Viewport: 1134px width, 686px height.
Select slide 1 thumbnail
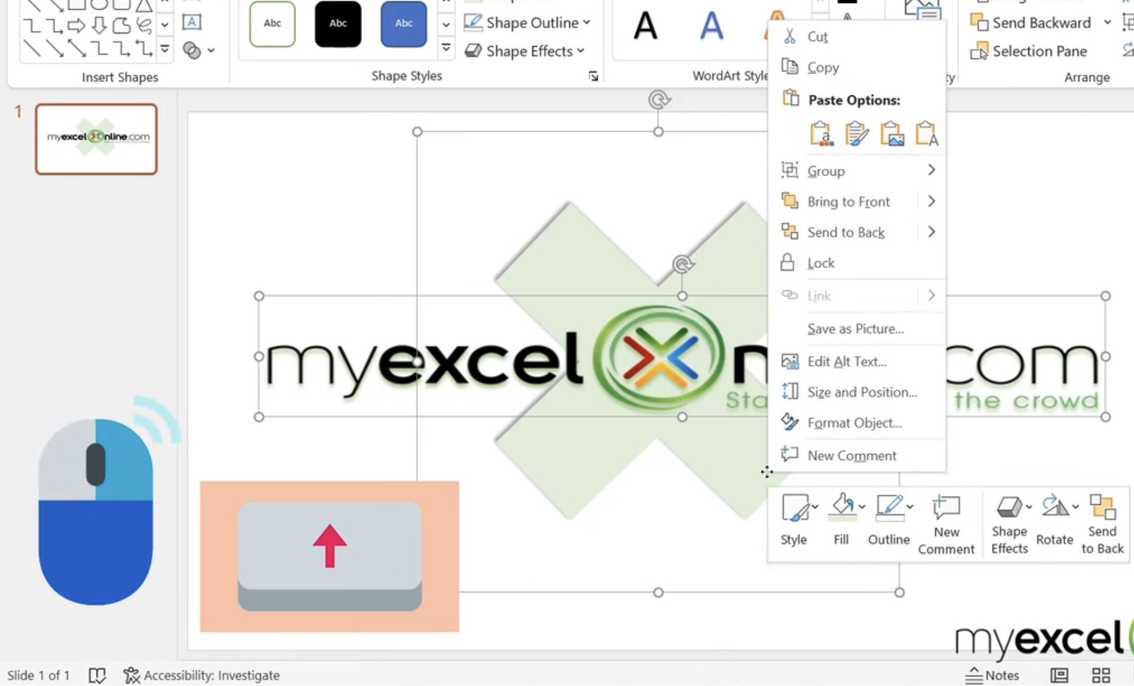point(97,139)
